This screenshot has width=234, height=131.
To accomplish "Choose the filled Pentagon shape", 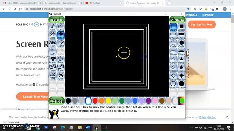I will [x=181, y=68].
